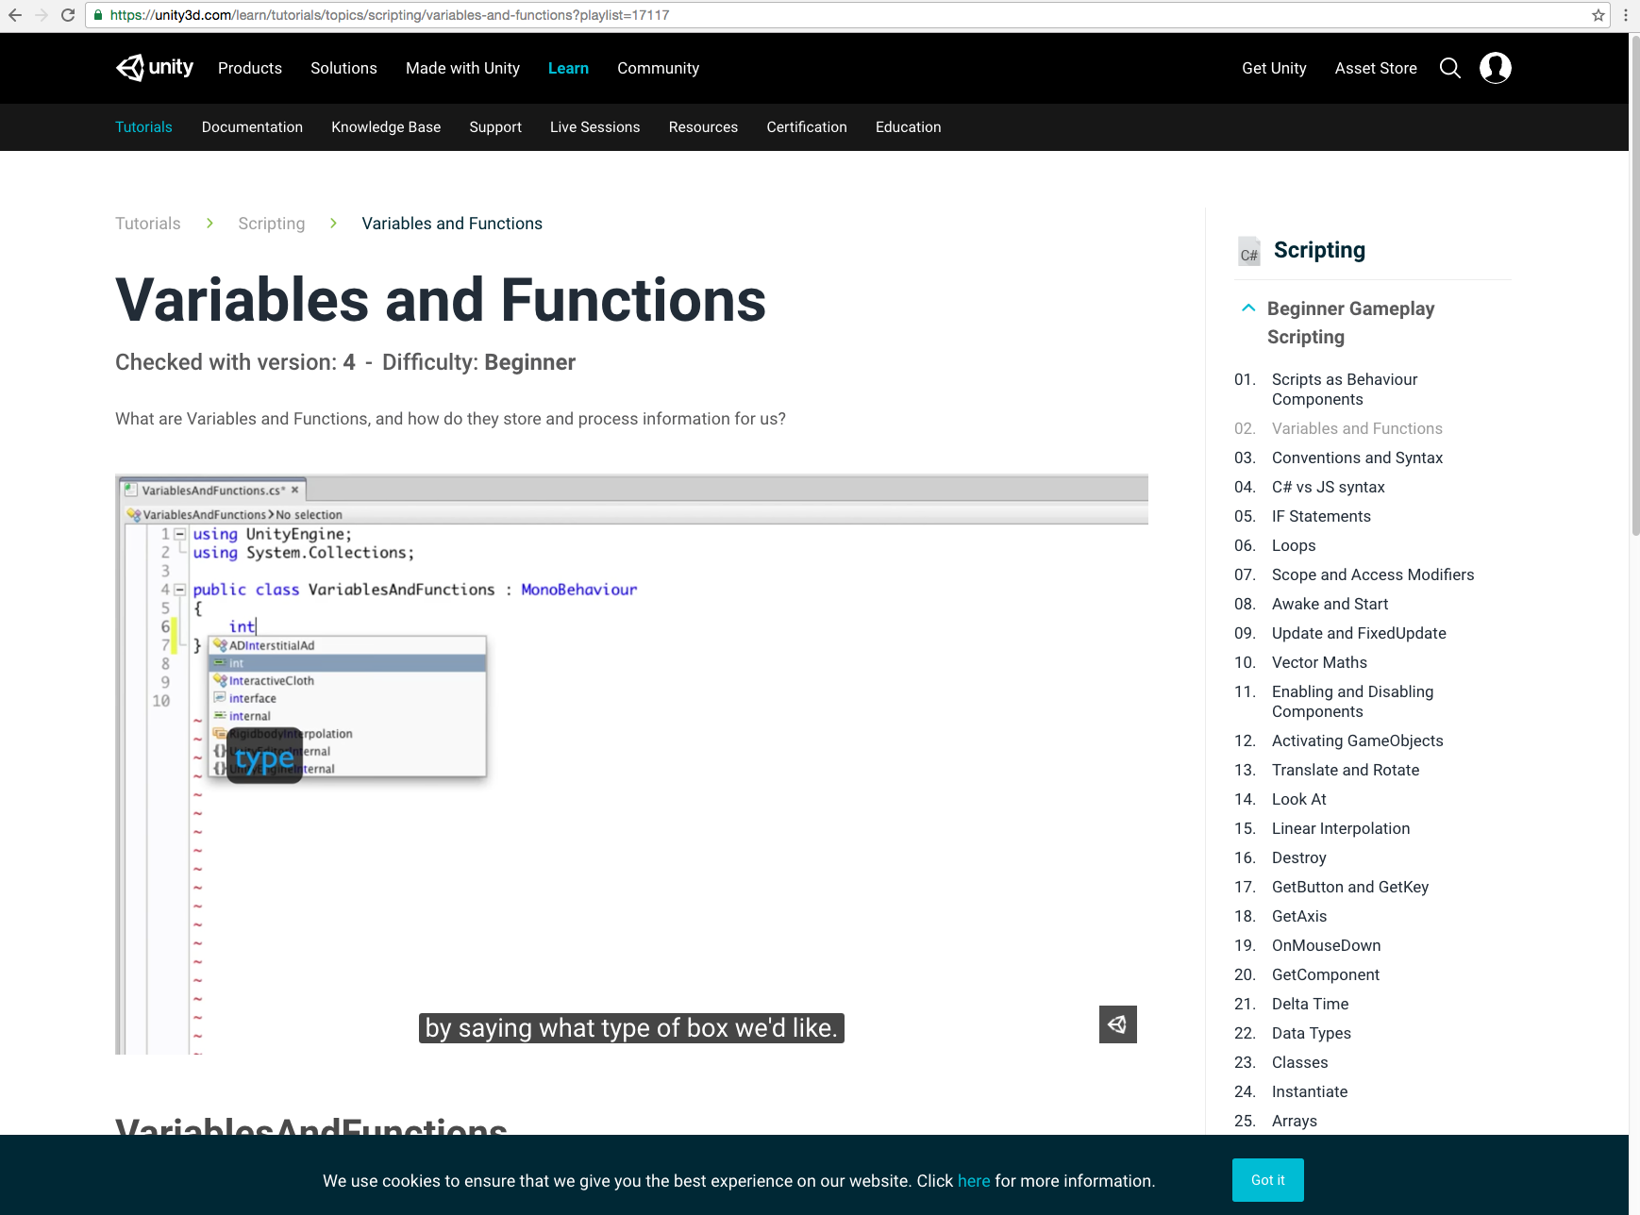1640x1215 pixels.
Task: Open the Solutions menu
Action: [343, 68]
